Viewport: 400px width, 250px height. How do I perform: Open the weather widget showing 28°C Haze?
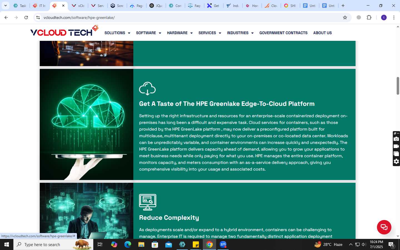point(328,244)
